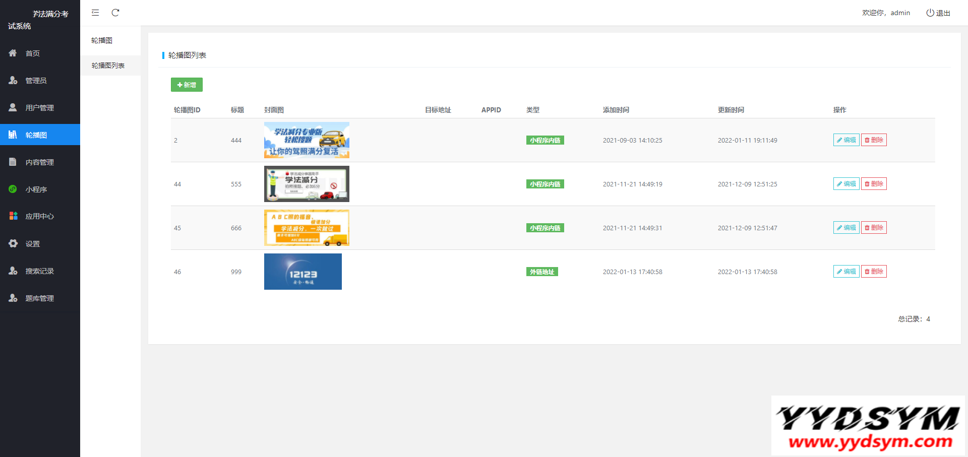Screen dimensions: 968x457
Task: Click the 内容管理 document icon
Action: pos(13,162)
